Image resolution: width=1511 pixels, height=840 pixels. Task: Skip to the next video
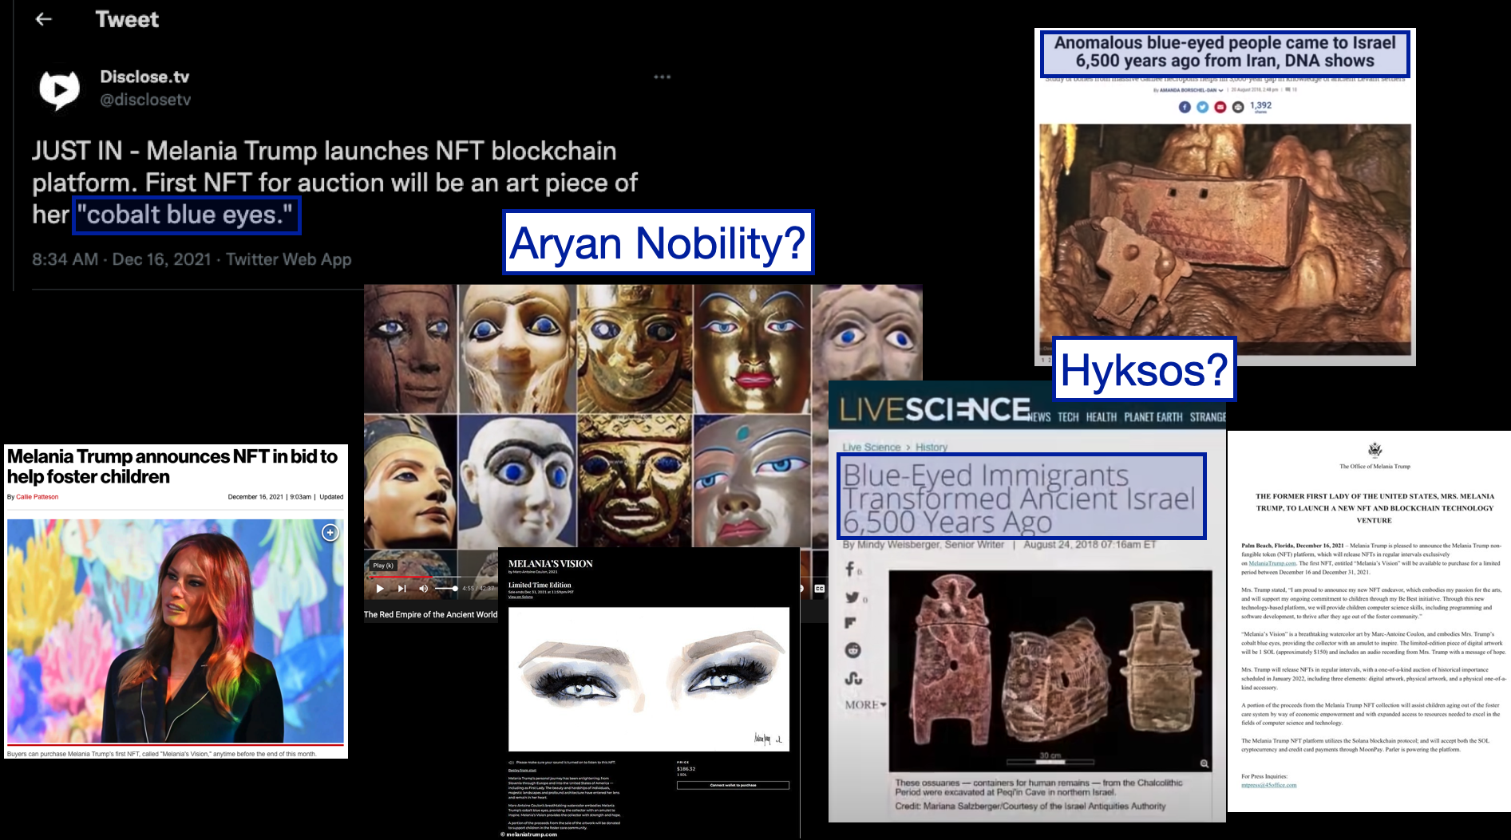(401, 589)
